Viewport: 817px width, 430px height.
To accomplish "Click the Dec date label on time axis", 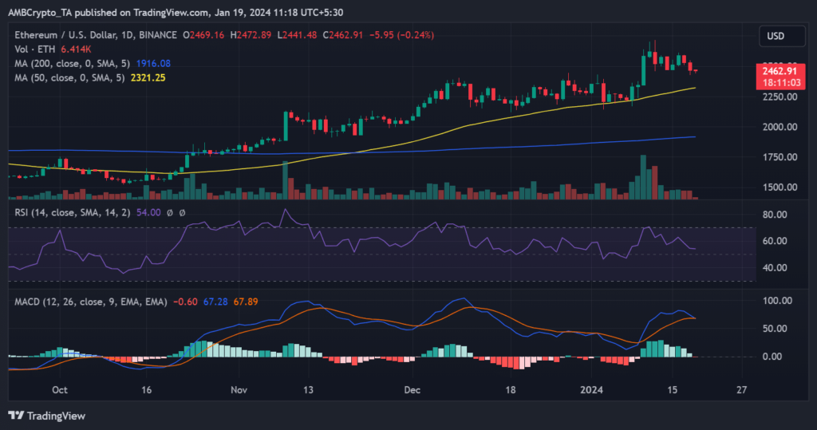I will click(x=412, y=390).
